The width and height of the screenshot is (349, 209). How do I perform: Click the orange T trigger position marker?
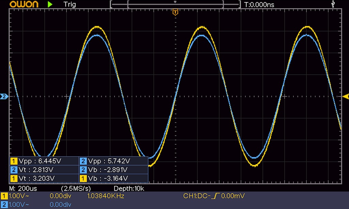point(175,13)
